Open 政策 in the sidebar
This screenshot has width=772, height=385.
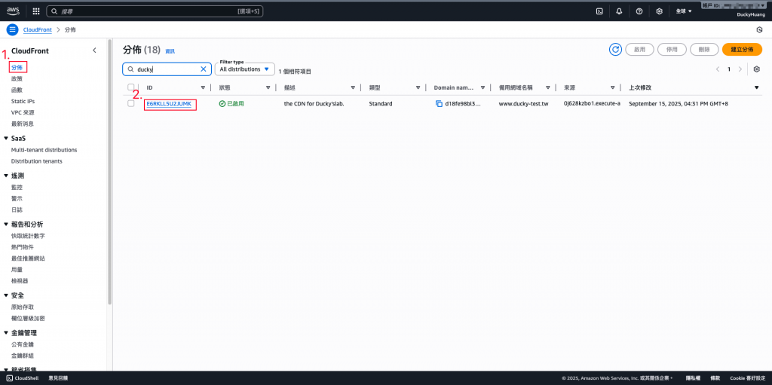[x=17, y=79]
